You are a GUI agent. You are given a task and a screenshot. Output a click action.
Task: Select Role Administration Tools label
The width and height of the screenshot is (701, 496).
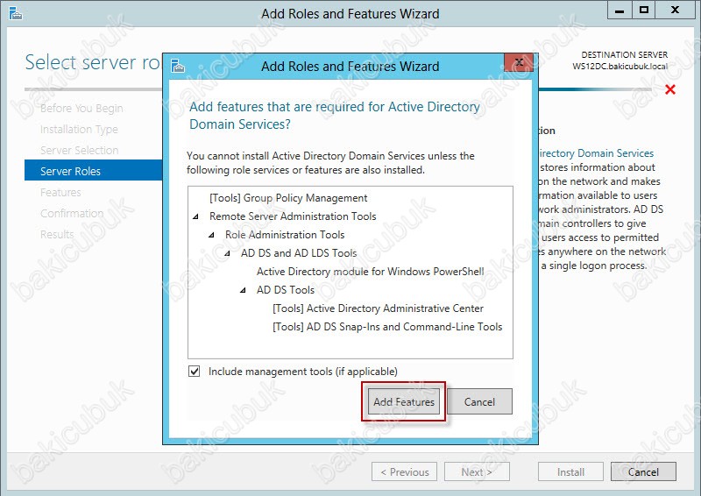(285, 235)
